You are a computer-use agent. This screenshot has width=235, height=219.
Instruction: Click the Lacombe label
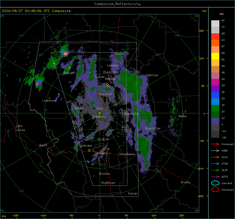pos(113,65)
